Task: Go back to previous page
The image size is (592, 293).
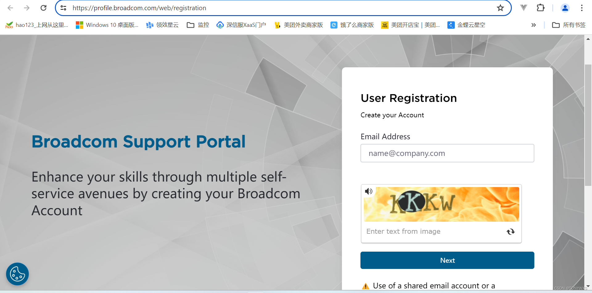Action: point(10,8)
